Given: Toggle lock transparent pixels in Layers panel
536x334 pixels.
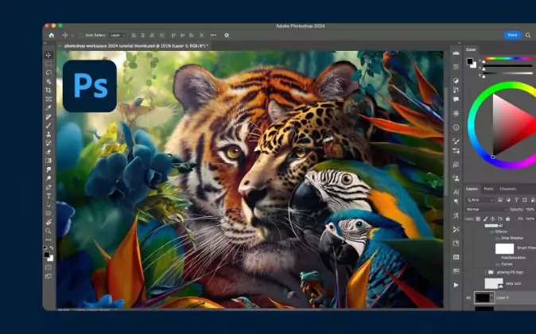Looking at the screenshot, I should click(478, 219).
